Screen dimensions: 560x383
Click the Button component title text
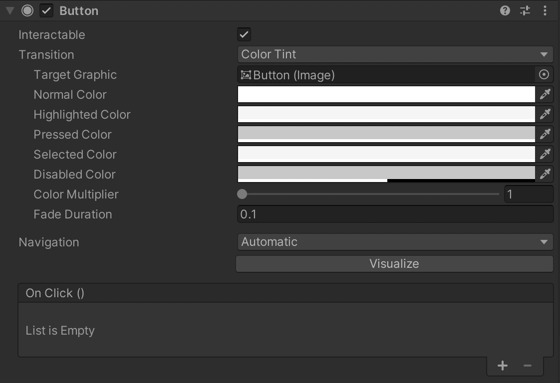coord(79,10)
